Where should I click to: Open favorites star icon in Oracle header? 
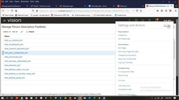(x=143, y=20)
